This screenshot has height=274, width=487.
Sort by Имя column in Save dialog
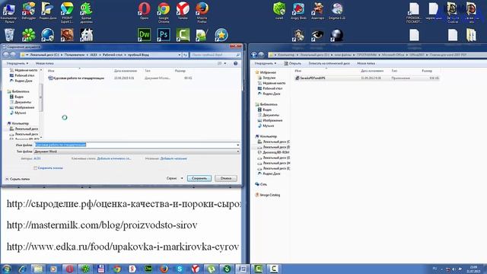click(x=51, y=71)
